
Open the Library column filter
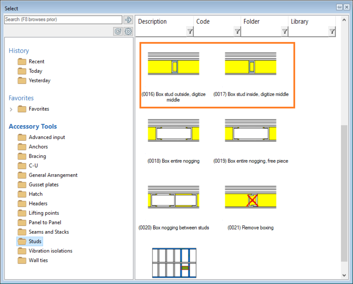[x=332, y=32]
